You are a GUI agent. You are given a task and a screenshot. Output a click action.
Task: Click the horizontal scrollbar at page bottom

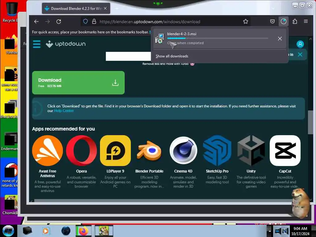pyautogui.click(x=163, y=200)
